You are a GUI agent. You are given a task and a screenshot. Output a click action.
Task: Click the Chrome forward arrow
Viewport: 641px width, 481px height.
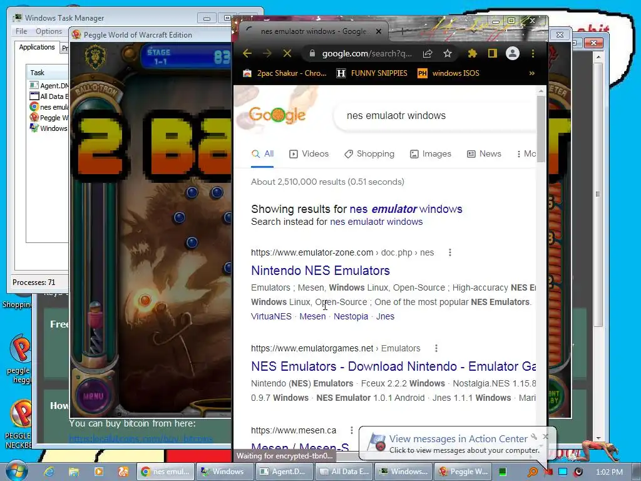coord(267,53)
